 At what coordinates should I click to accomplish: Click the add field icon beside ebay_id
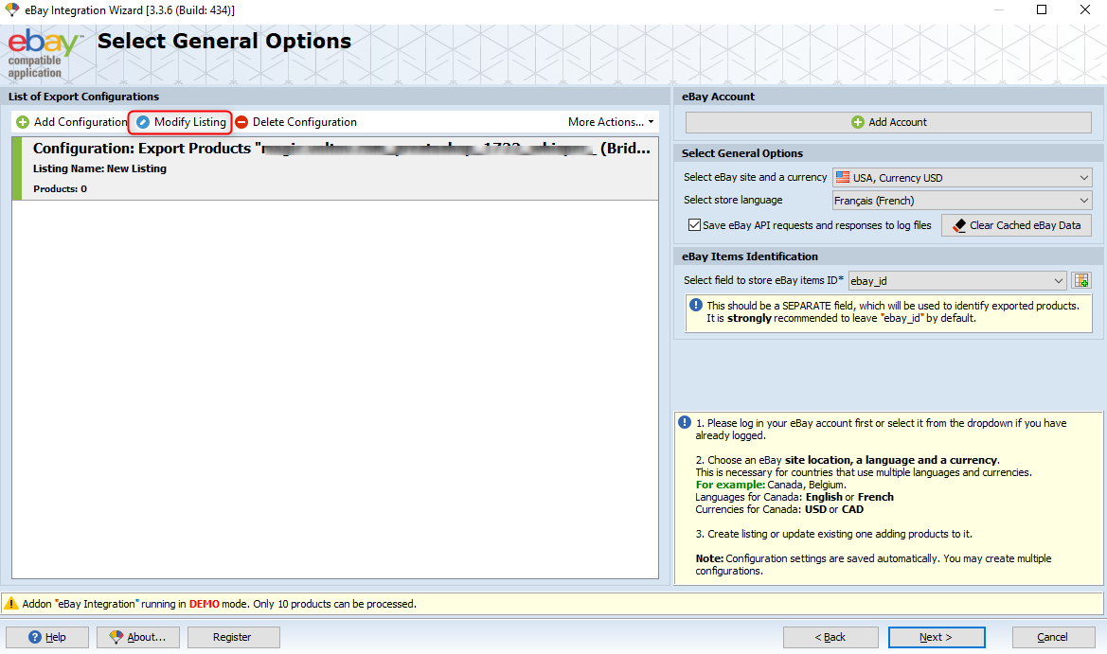click(1080, 281)
